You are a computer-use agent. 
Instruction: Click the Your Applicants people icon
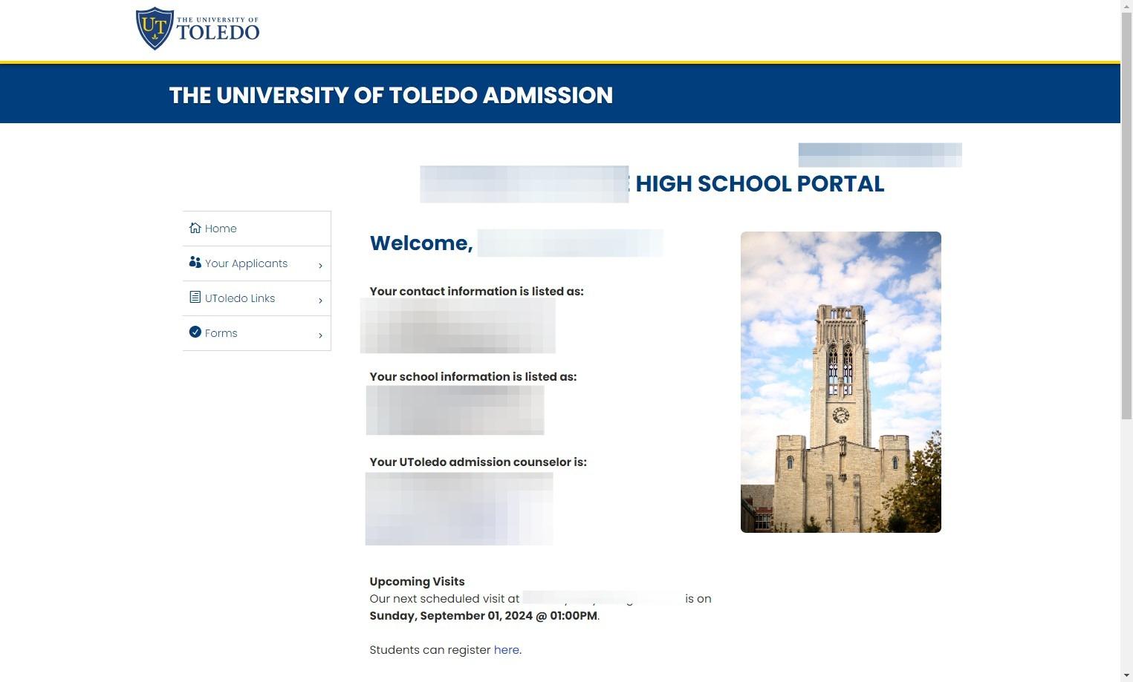[195, 262]
